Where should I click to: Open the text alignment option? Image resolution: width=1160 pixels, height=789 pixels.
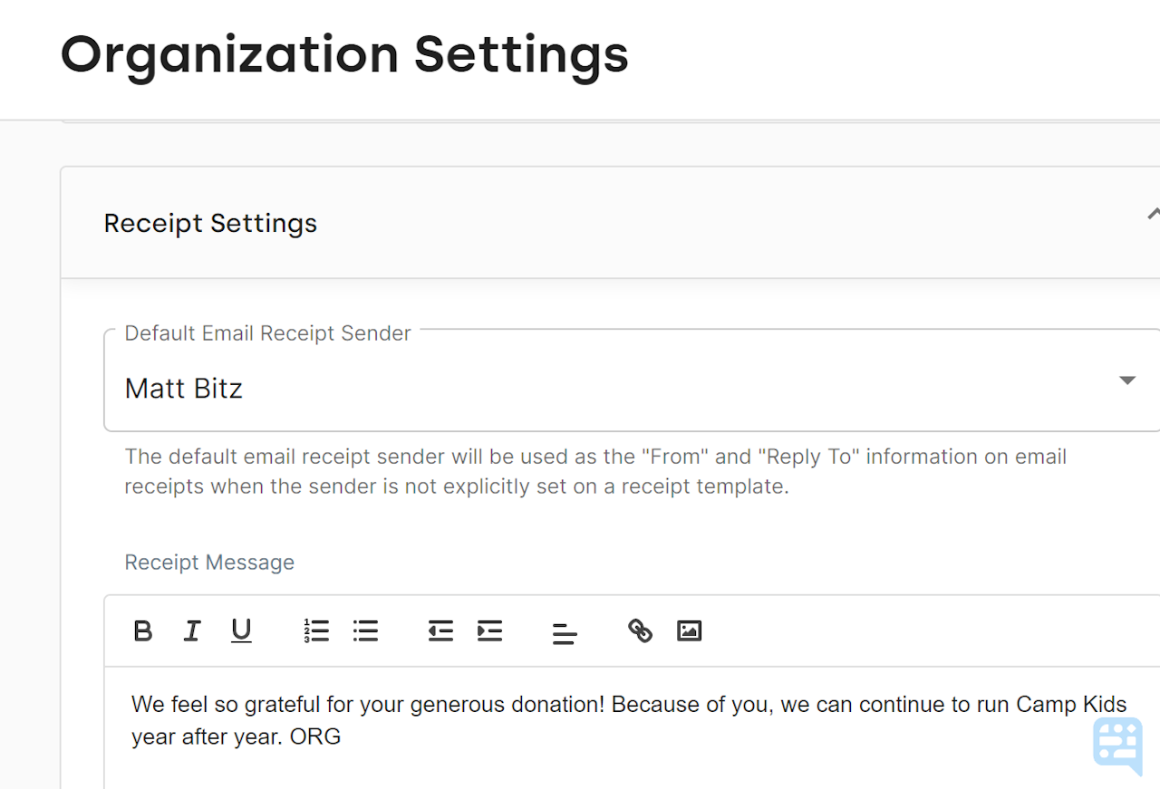click(x=565, y=631)
